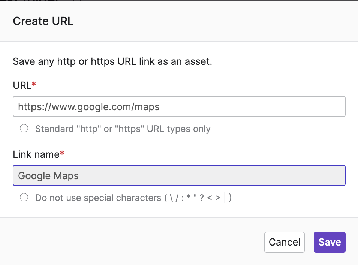Click the red asterisk after Link name

62,154
